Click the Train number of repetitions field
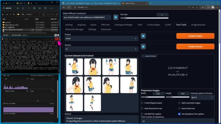The width and height of the screenshot is (221, 124). pos(177,121)
